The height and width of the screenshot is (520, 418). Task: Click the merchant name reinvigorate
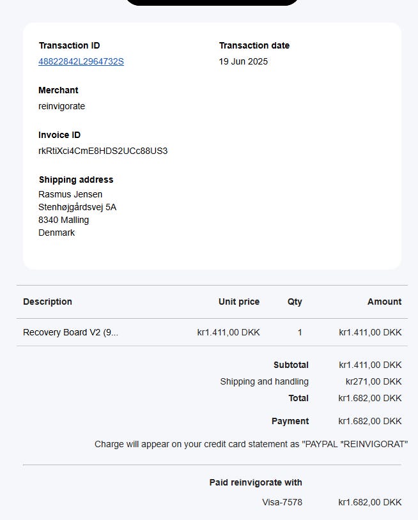tap(62, 107)
